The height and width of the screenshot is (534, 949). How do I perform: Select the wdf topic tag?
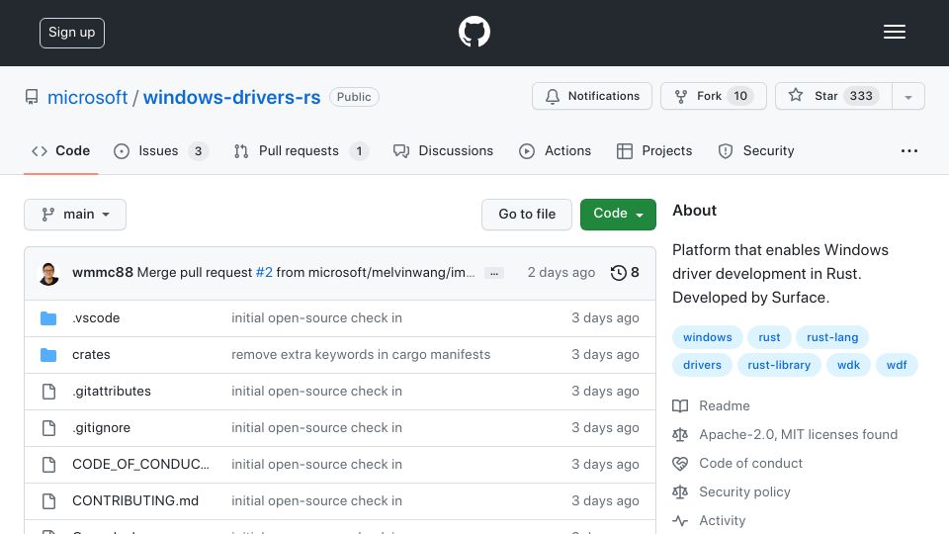[897, 365]
